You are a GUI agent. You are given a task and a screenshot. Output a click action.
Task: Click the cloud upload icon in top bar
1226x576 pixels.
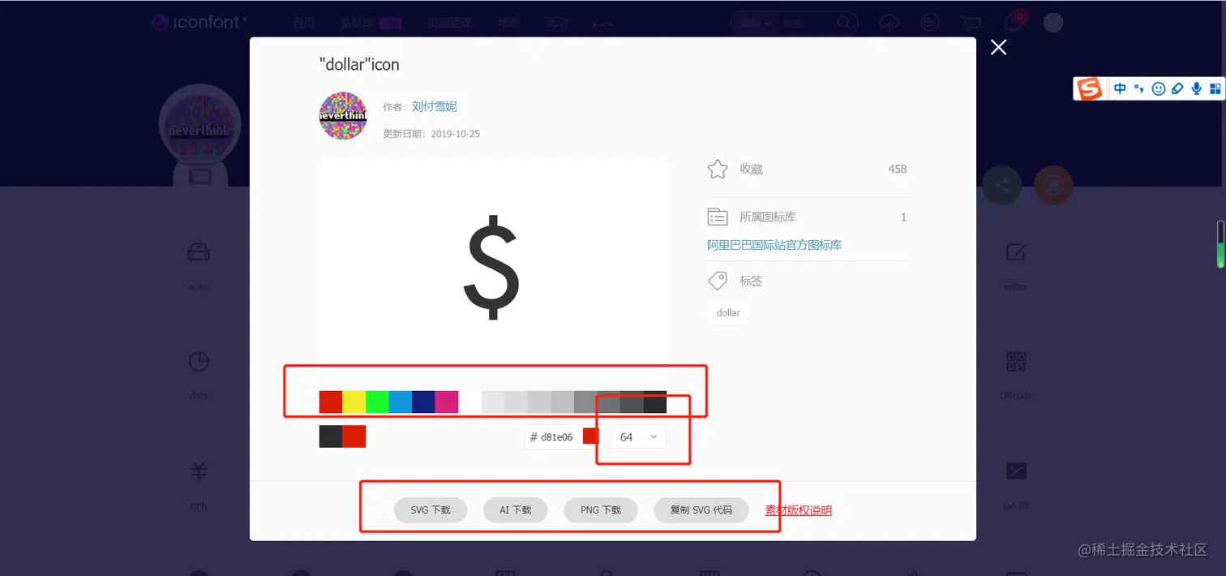[x=889, y=23]
